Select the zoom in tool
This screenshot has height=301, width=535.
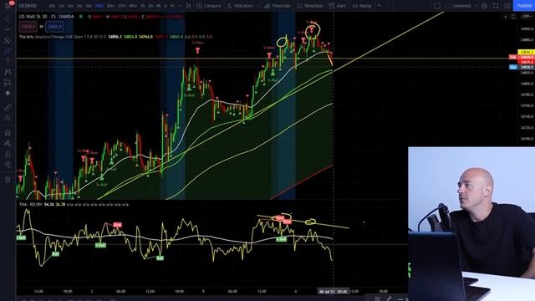(x=8, y=118)
